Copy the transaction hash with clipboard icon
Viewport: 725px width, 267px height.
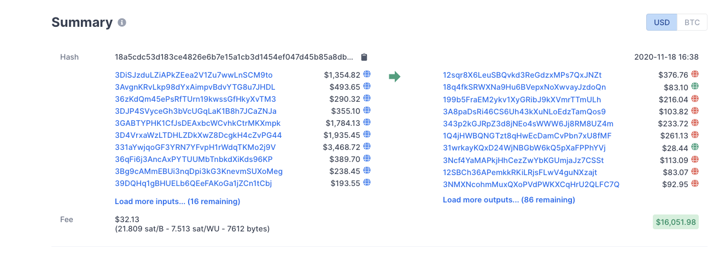point(365,57)
